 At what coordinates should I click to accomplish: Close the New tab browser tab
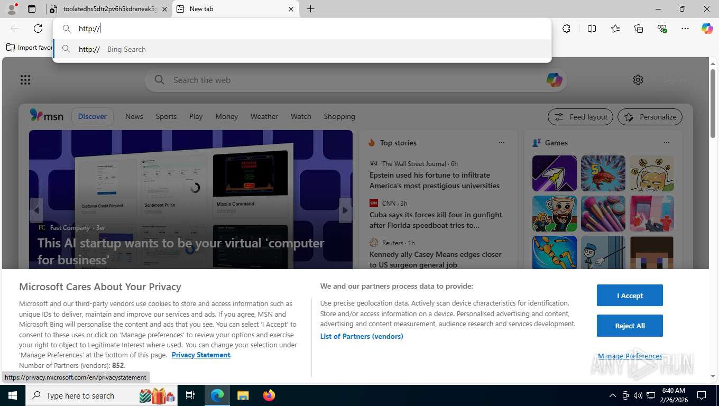(291, 9)
